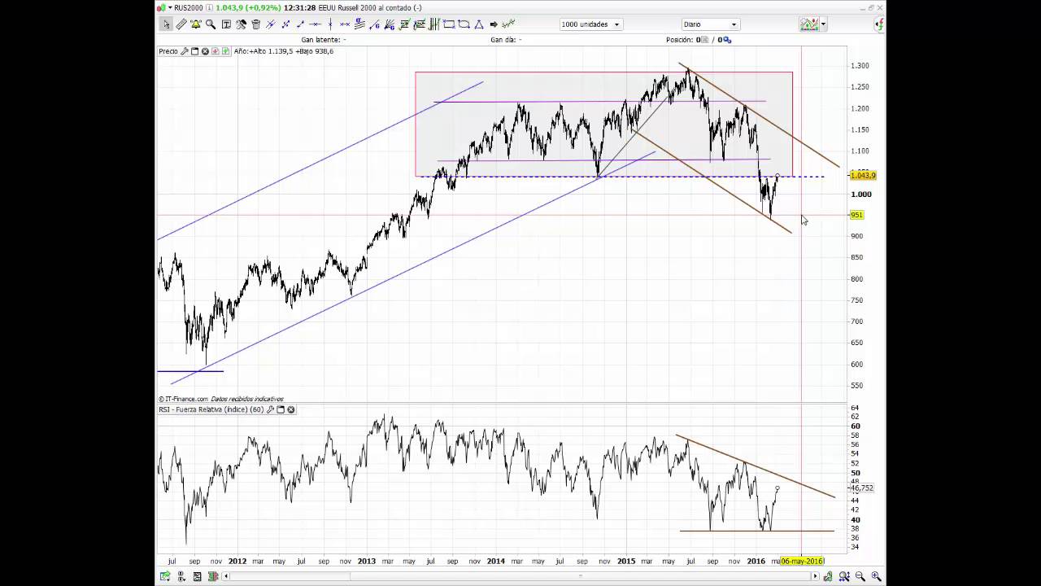The image size is (1041, 586).
Task: Expand the RUS2000 instrument dropdown arrow
Action: pyautogui.click(x=170, y=8)
